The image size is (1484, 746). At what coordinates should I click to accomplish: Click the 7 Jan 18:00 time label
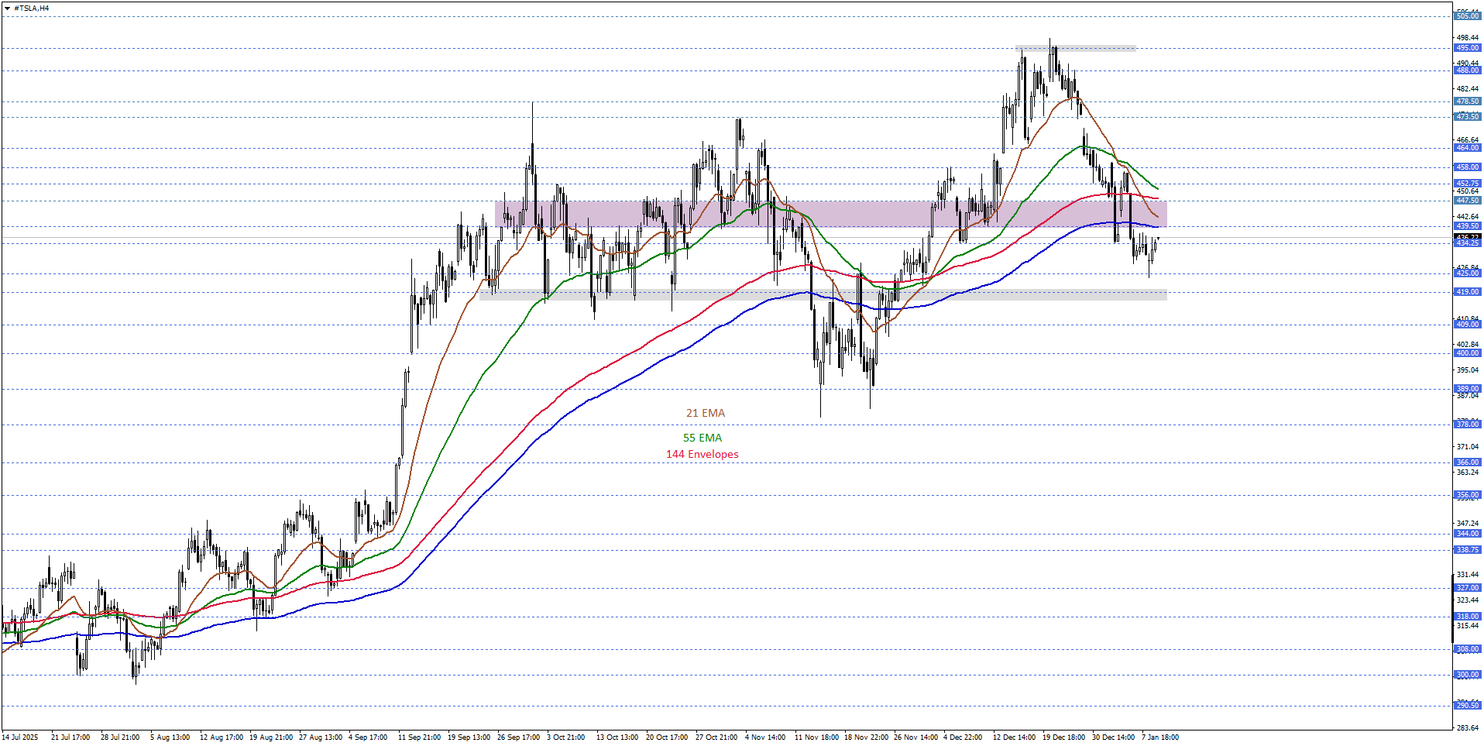click(1159, 737)
